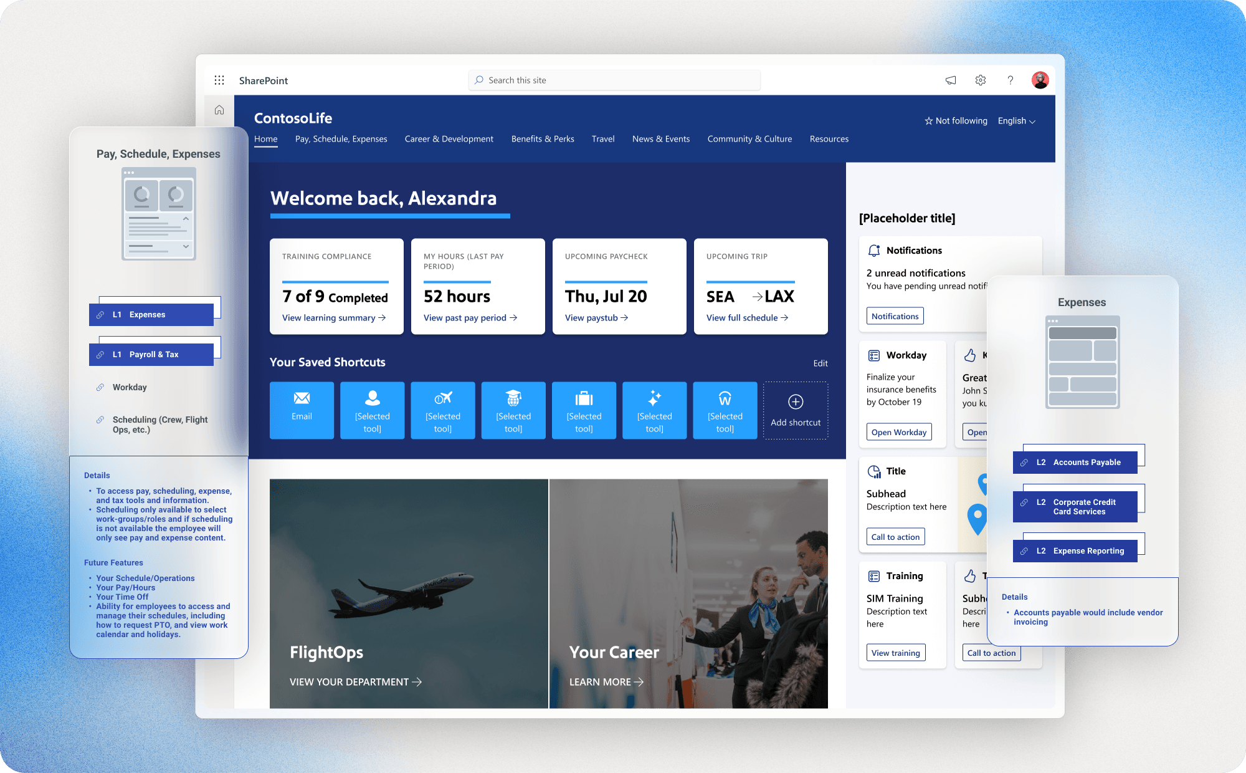Click the Pay, Schedule, Expenses wireframe thumbnail
This screenshot has width=1246, height=773.
pos(159,213)
